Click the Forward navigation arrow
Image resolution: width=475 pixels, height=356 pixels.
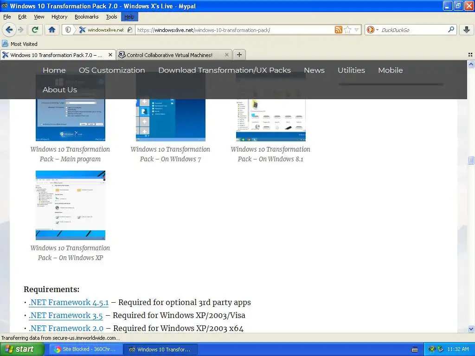point(20,30)
